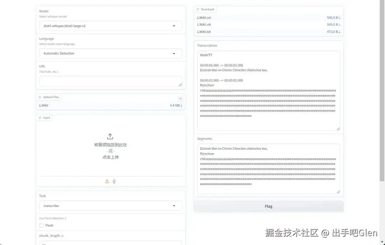The image size is (385, 245).
Task: Click download icon beside 4.4 MB file size
Action: point(182,105)
